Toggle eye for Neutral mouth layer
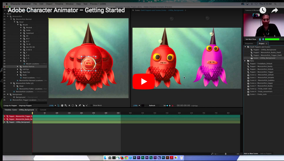The image size is (284, 161). (x=4, y=27)
